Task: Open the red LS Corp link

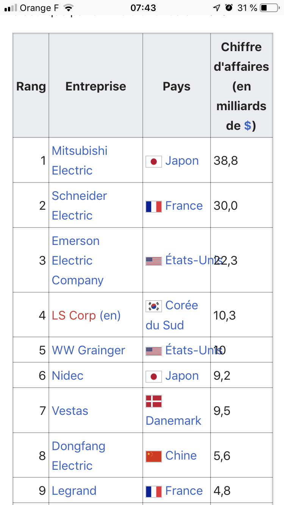Action: pos(74,315)
